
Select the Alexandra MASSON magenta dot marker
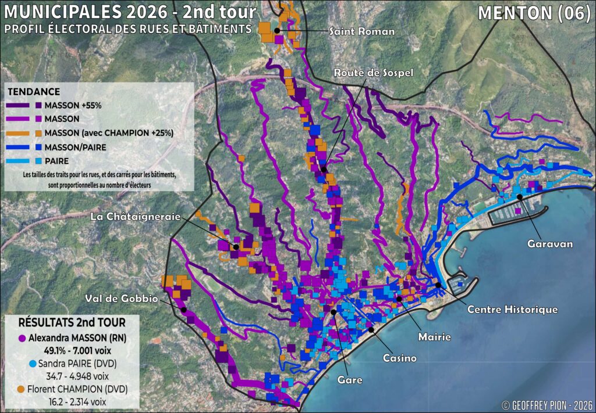click(x=22, y=337)
